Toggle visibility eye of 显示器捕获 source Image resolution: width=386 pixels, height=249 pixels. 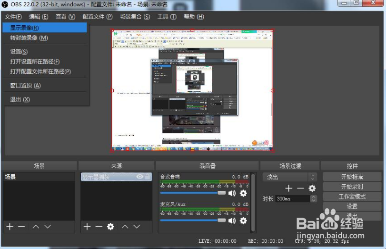139,177
